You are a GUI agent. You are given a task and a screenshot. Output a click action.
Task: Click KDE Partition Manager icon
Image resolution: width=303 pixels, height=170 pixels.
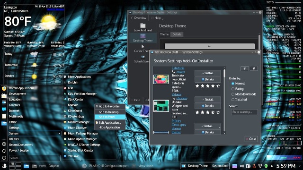pyautogui.click(x=65, y=93)
